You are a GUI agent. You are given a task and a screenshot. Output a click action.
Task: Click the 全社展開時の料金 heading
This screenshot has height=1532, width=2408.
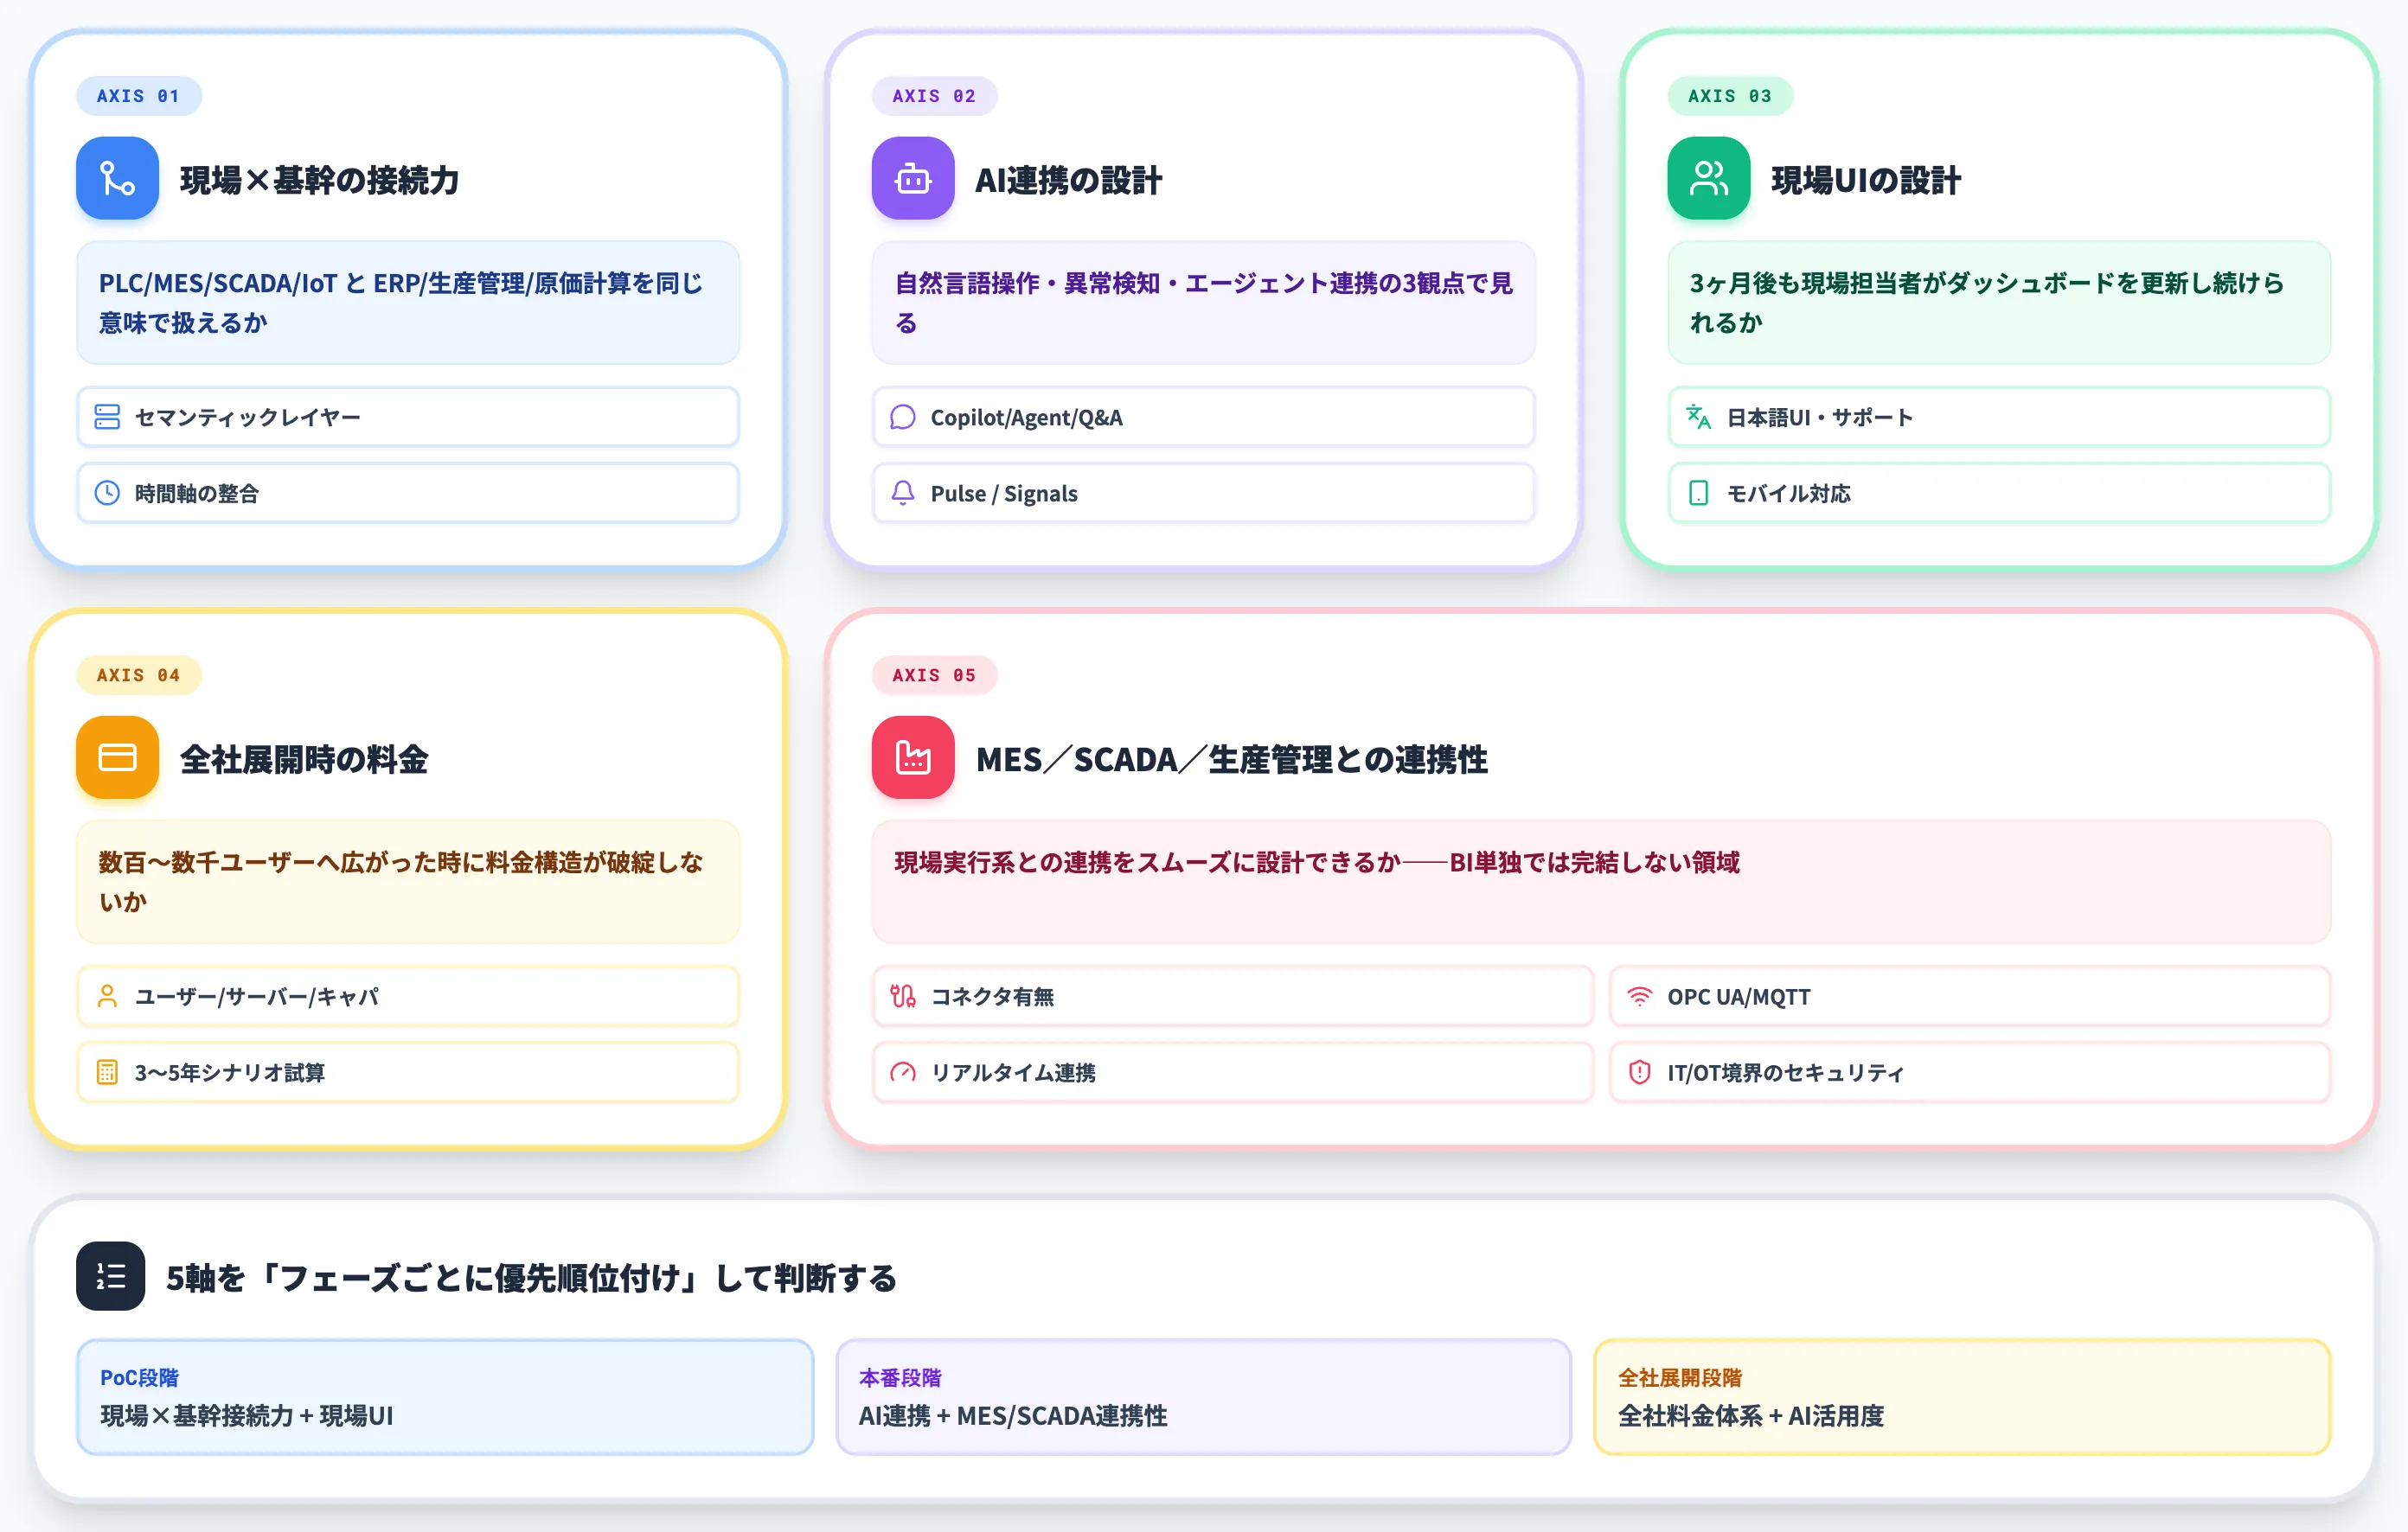[x=304, y=759]
